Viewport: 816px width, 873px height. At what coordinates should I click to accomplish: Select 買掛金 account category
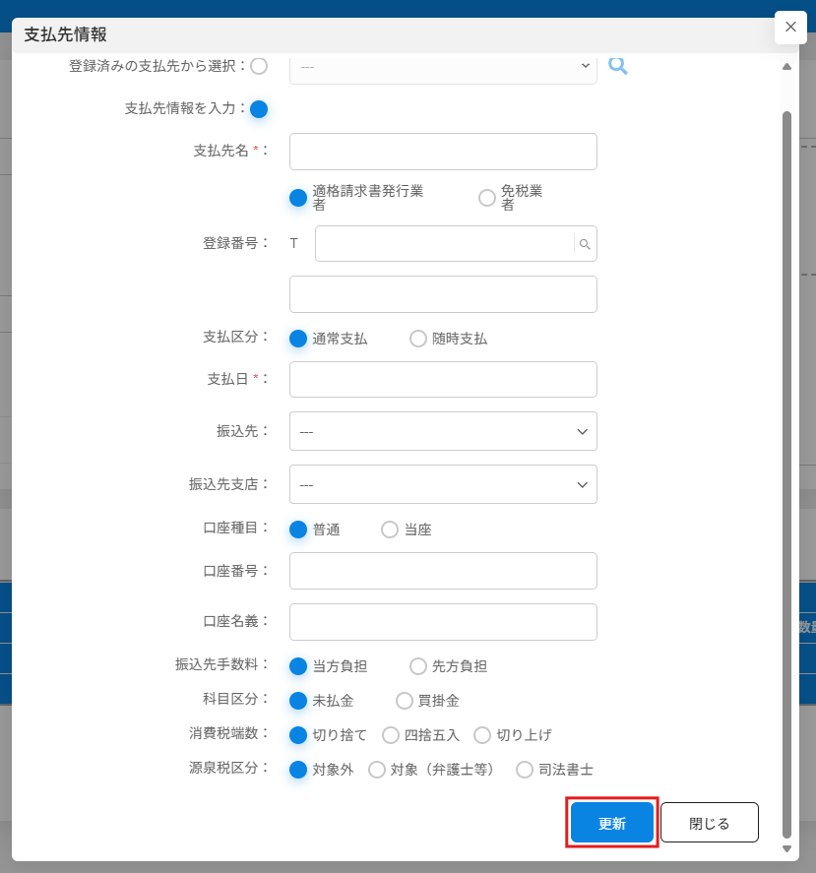404,701
